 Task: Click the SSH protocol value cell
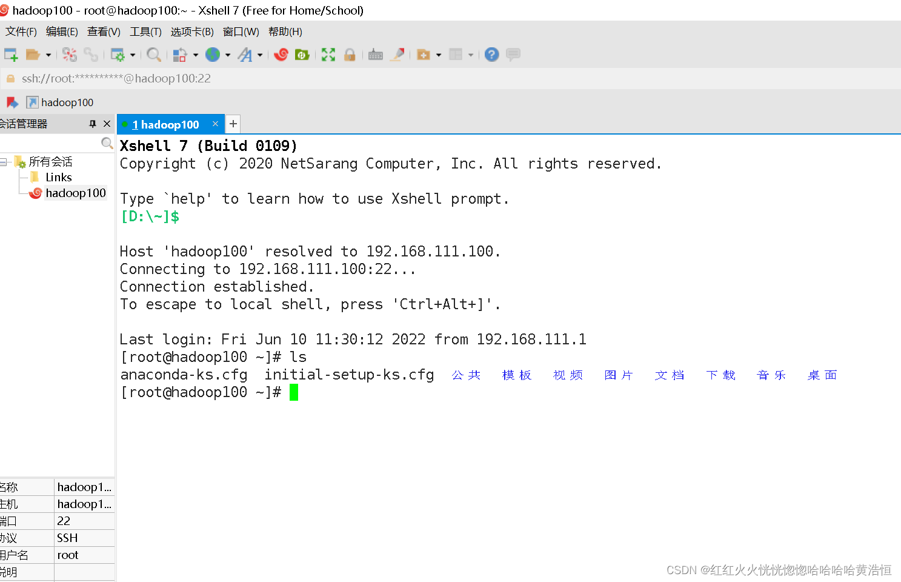click(x=84, y=538)
